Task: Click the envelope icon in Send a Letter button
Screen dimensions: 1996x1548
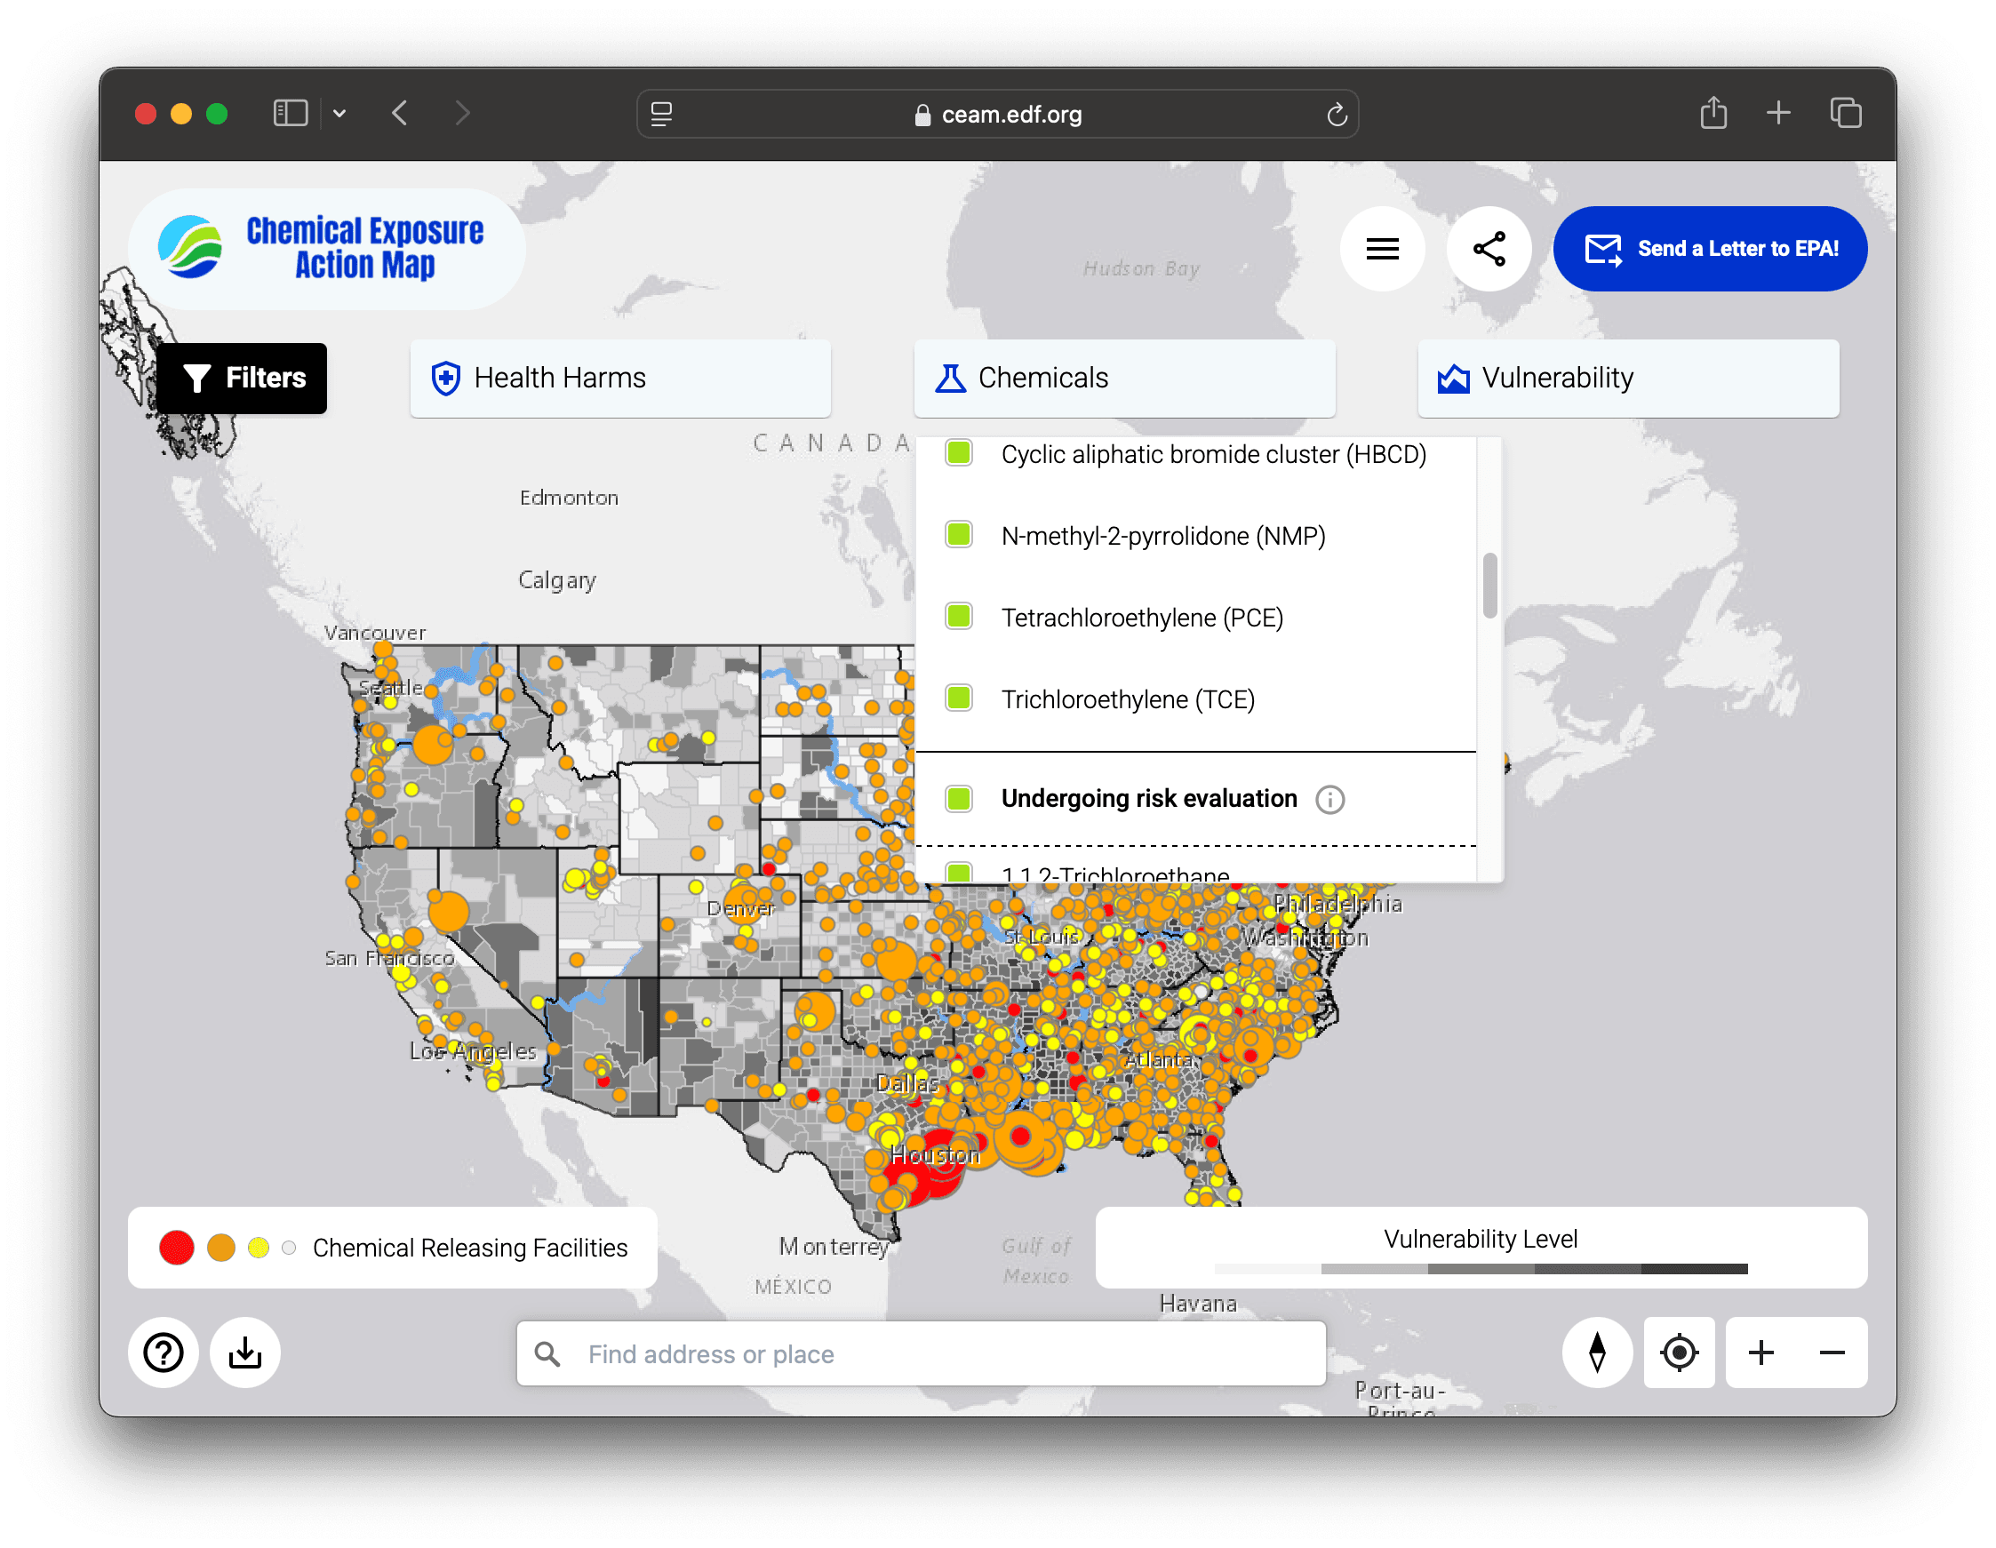Action: click(x=1603, y=249)
